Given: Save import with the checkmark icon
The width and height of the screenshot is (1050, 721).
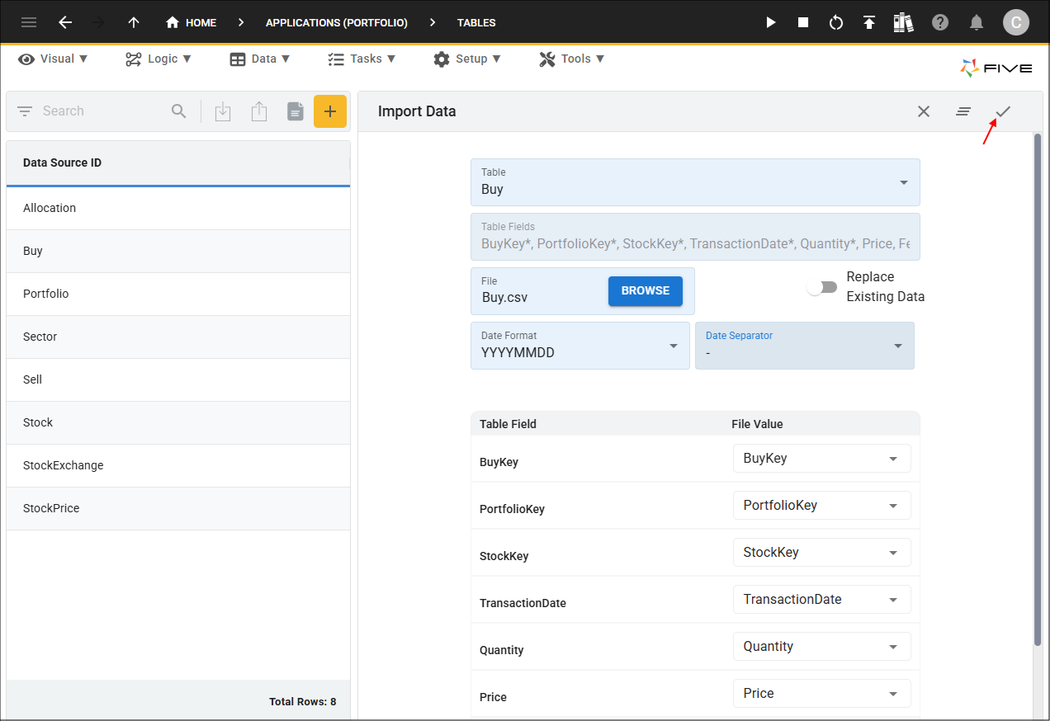Looking at the screenshot, I should point(1003,111).
